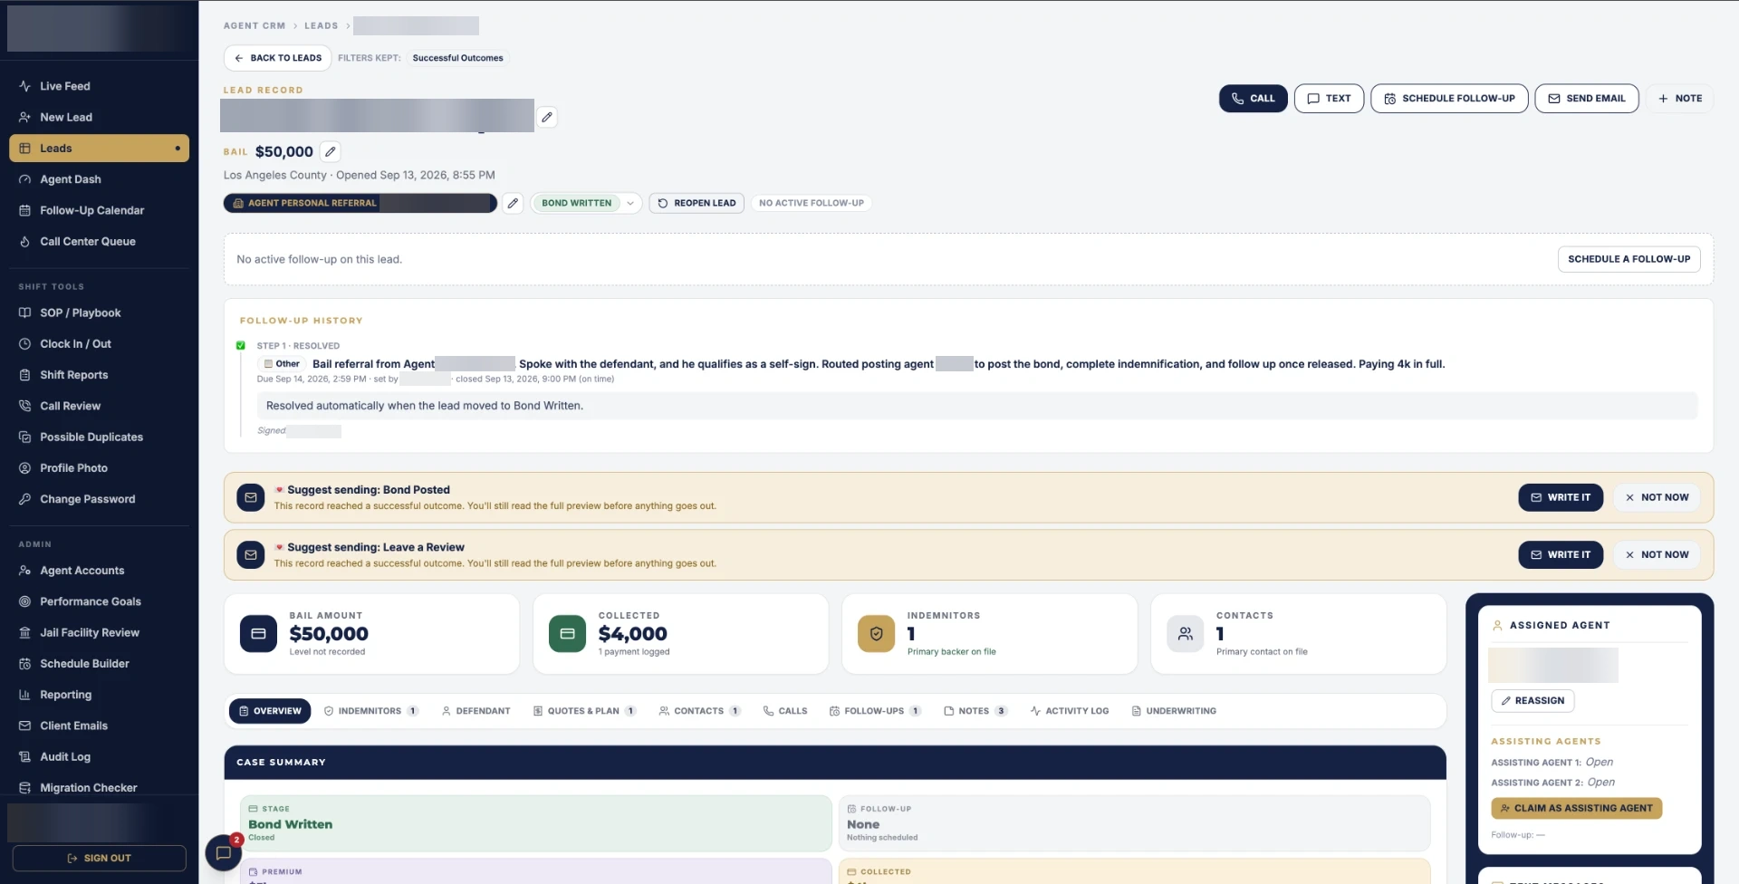Open the Quotes & Plan tab

pos(584,711)
